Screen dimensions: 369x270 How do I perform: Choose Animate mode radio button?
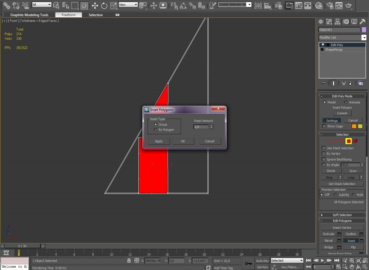point(346,102)
